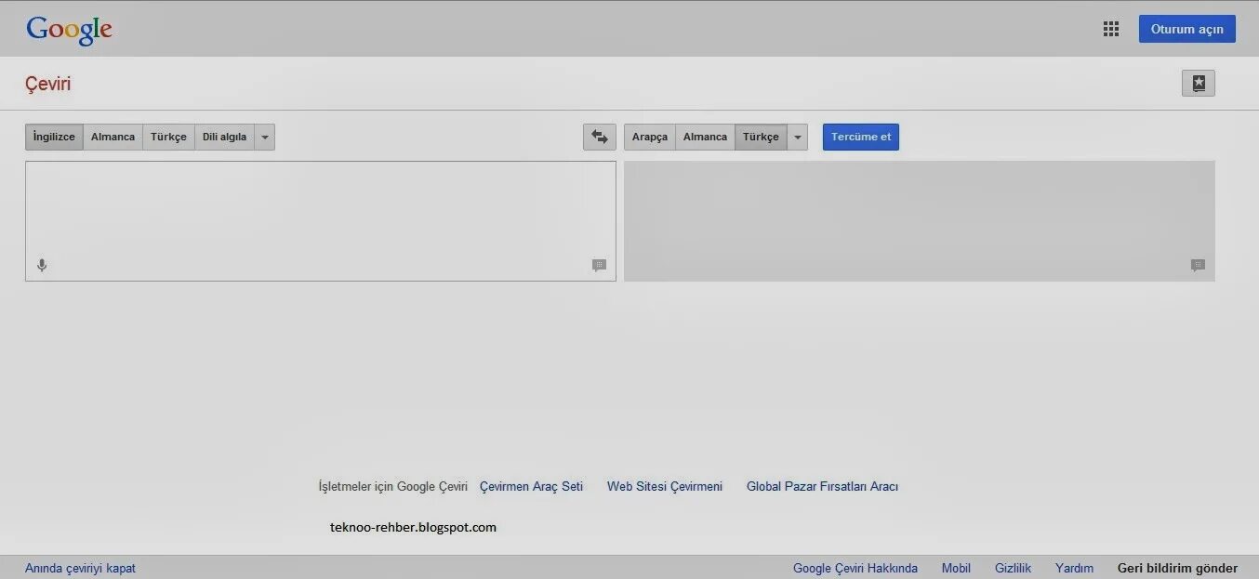
Task: Open the phrasebook star icon
Action: pyautogui.click(x=1199, y=84)
